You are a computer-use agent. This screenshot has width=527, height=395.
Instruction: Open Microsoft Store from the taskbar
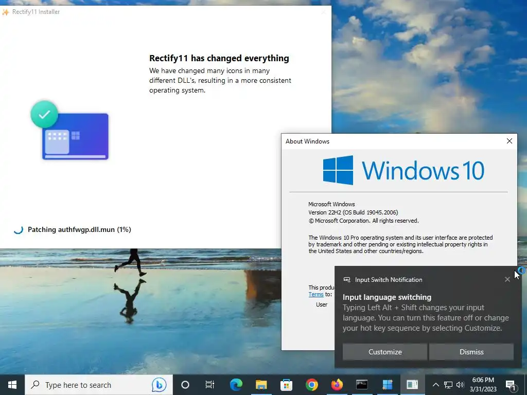point(286,385)
